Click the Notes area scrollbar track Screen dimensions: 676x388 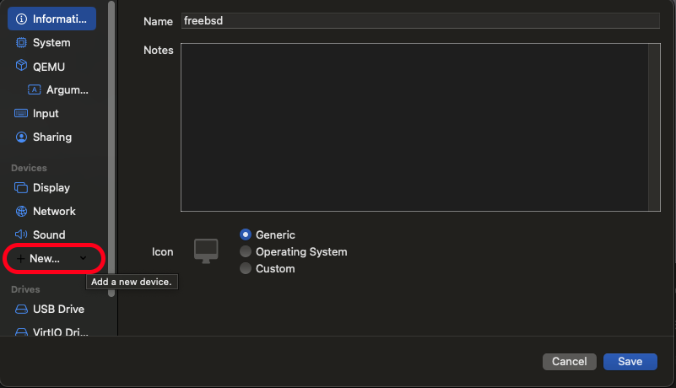coord(654,127)
